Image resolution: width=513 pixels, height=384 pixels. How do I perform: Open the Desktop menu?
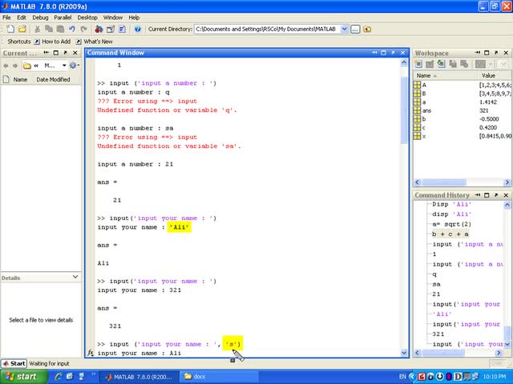tap(87, 17)
